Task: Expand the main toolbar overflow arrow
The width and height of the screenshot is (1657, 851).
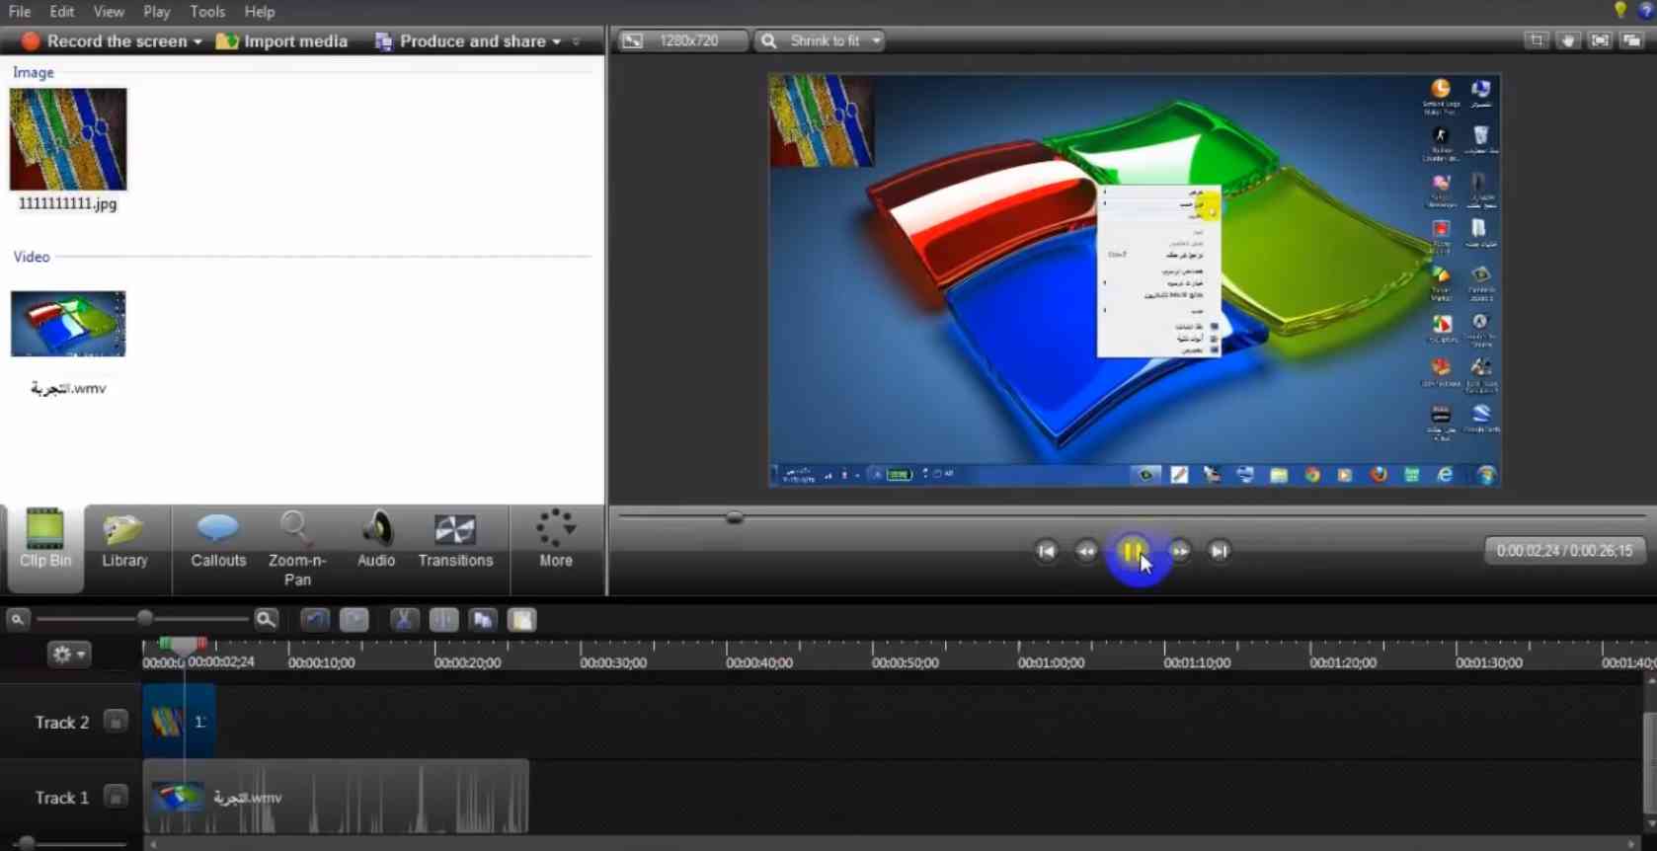Action: [577, 41]
